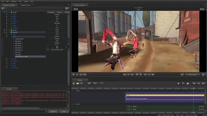Toggle visibility eye for medic1
Screen dimensions: 207x116
click(5, 12)
